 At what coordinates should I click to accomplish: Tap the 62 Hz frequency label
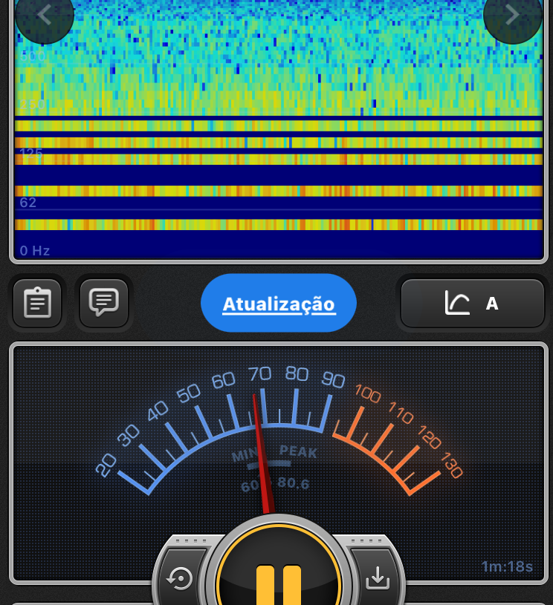(28, 203)
